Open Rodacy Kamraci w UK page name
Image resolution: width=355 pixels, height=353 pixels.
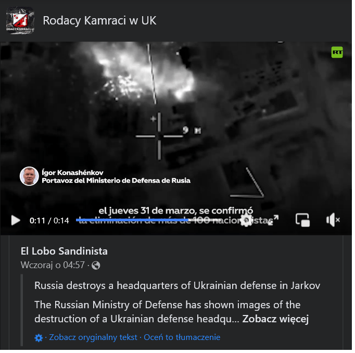click(x=100, y=21)
